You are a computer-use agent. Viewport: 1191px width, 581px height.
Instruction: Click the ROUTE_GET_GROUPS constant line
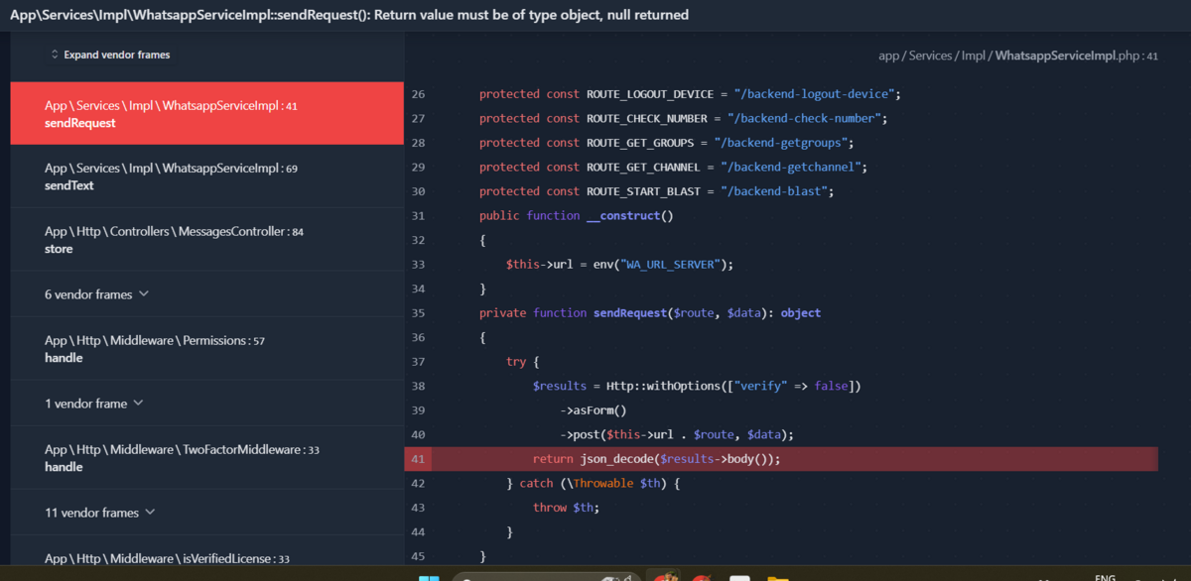(666, 143)
